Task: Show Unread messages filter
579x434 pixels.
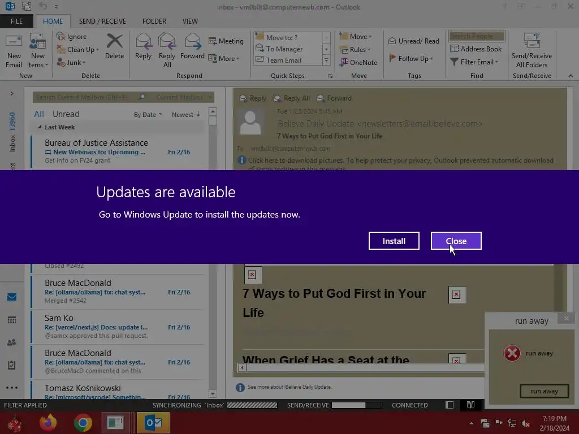Action: 66,114
